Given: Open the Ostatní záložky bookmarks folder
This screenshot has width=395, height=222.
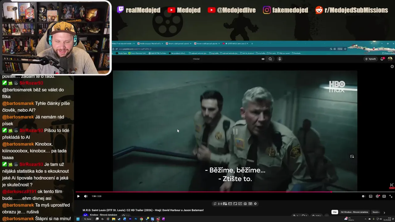Looking at the screenshot, I should (x=388, y=53).
